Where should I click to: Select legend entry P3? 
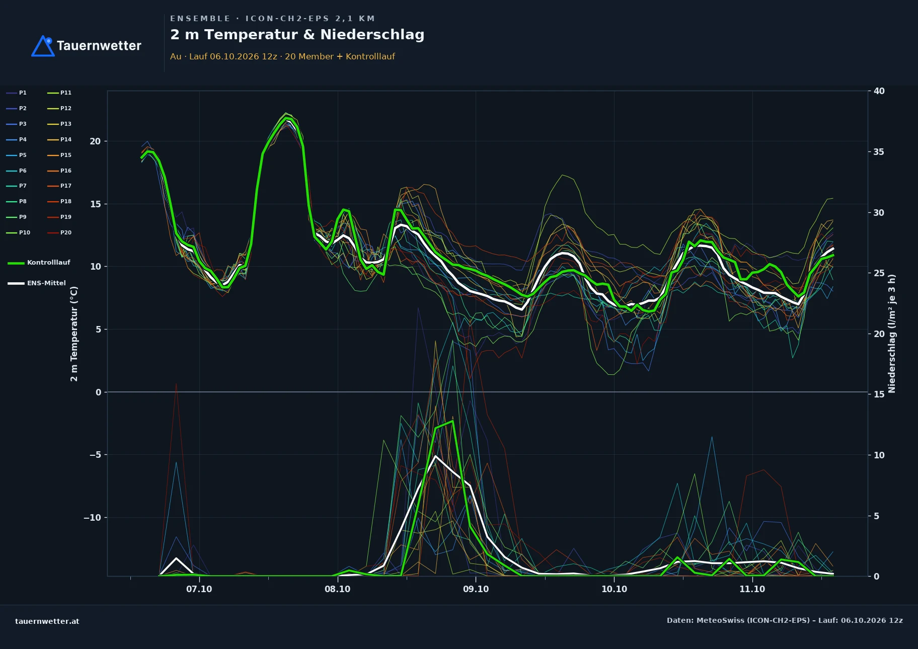(x=17, y=124)
